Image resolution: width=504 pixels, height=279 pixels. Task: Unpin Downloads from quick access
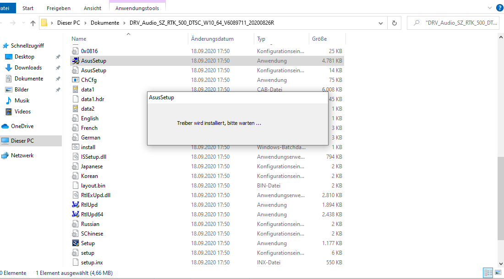[58, 68]
